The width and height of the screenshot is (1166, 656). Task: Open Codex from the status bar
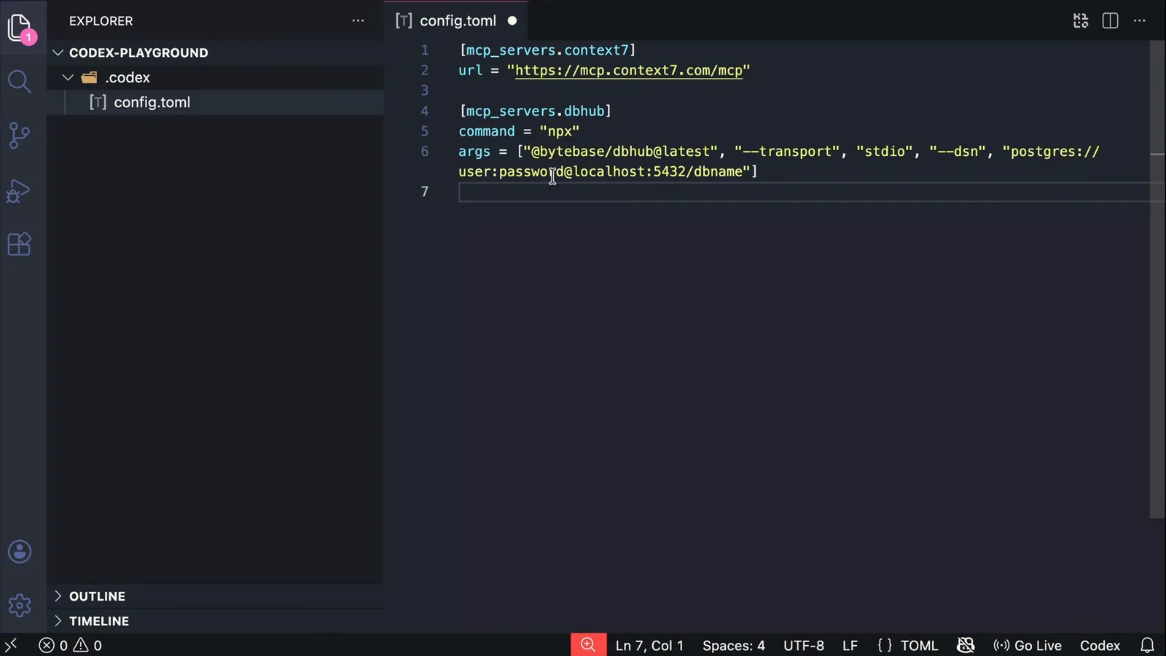1100,645
